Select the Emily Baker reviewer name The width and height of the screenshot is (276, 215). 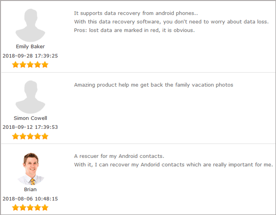point(30,46)
